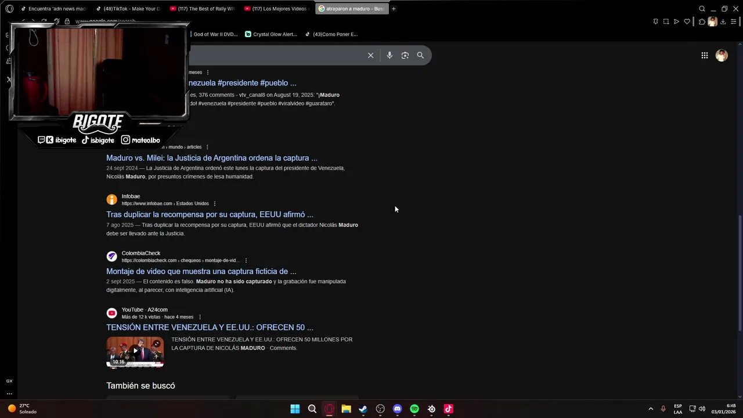Open more options for the ColombiaCheck result
Image resolution: width=743 pixels, height=418 pixels.
click(x=246, y=261)
